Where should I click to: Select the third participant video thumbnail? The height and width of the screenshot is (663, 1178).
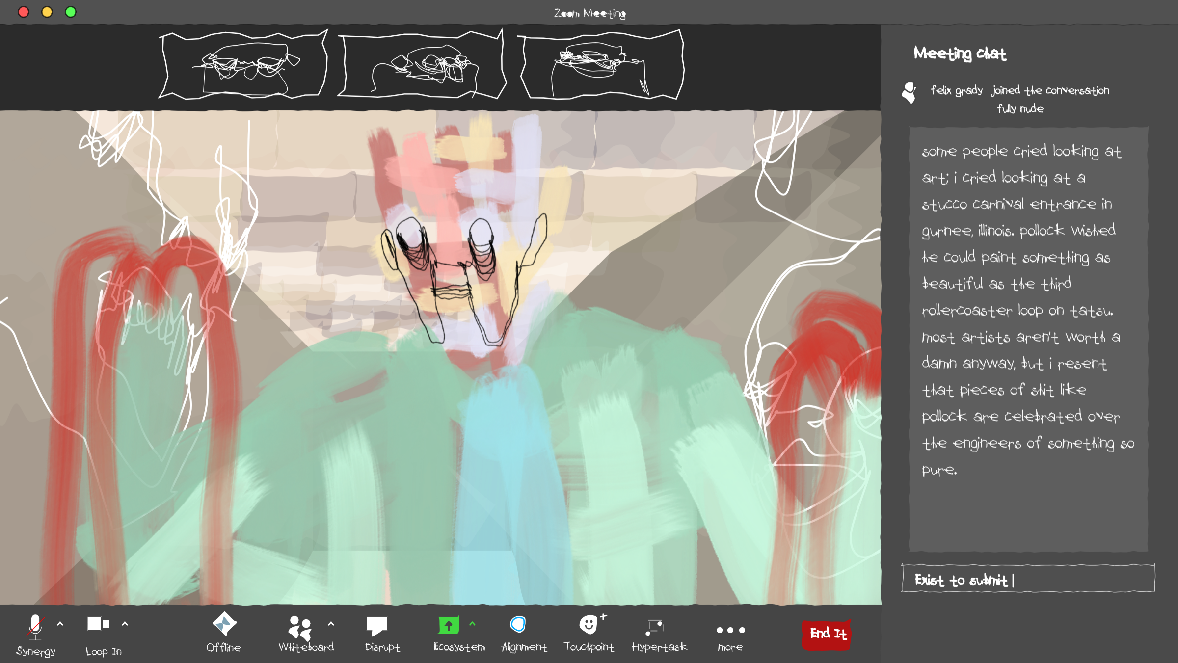[x=602, y=65]
